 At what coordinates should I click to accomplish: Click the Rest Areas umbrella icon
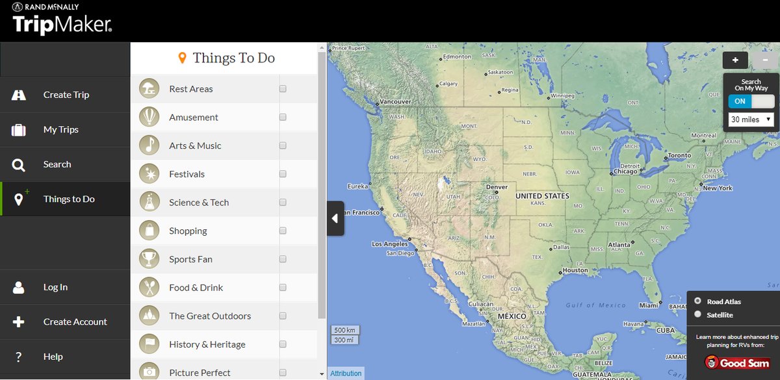(149, 89)
